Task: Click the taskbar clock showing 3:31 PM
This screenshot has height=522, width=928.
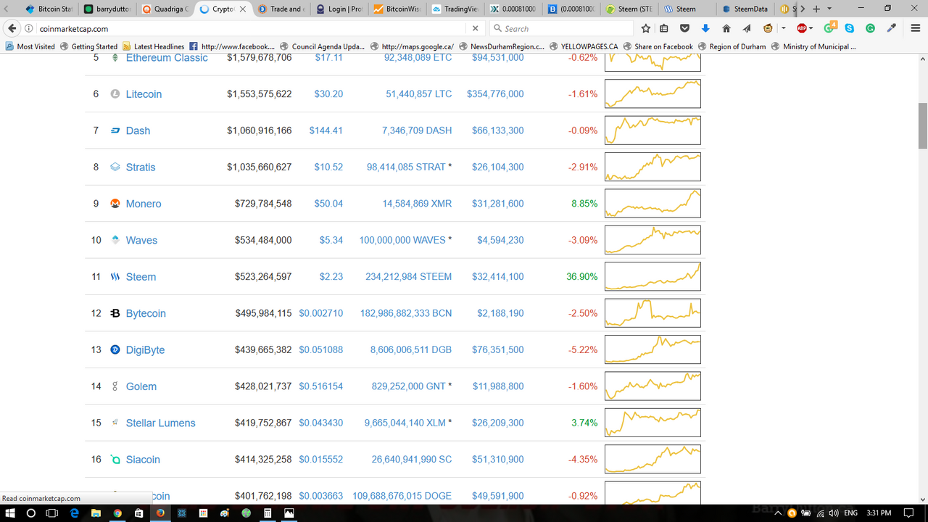Action: pos(879,513)
